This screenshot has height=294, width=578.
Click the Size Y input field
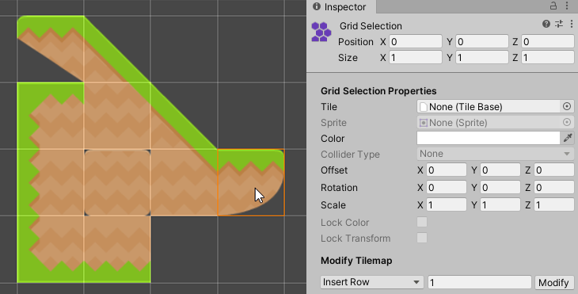(x=481, y=58)
